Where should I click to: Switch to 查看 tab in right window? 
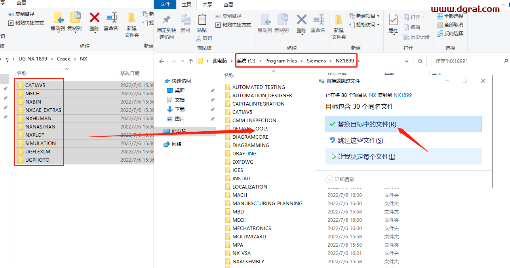coord(228,5)
